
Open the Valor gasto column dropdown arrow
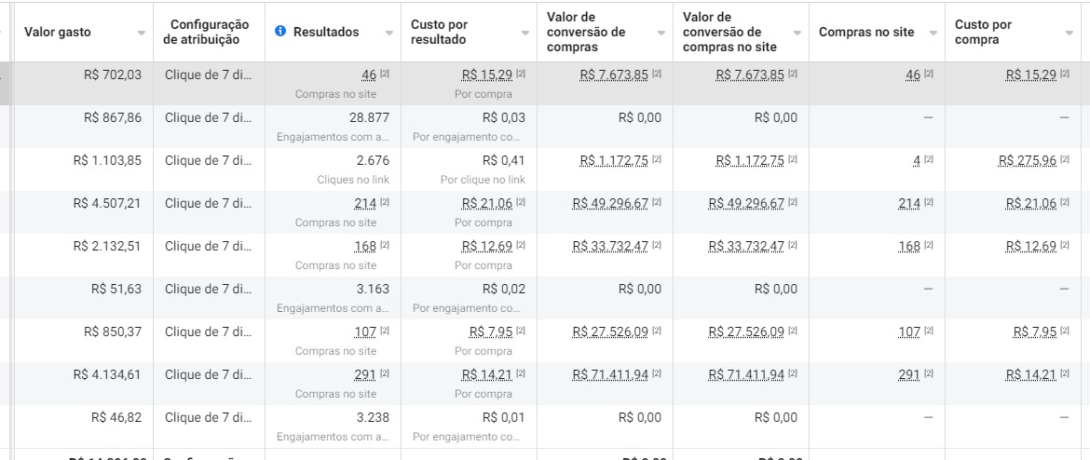click(x=142, y=33)
